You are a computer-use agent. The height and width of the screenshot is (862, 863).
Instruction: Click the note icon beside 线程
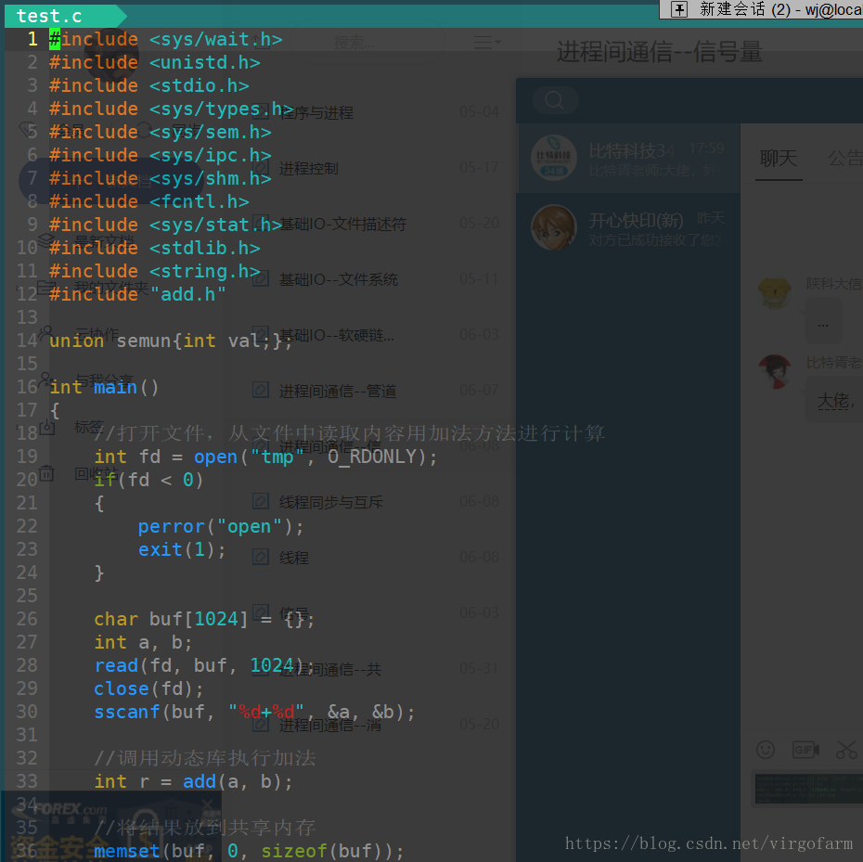261,557
